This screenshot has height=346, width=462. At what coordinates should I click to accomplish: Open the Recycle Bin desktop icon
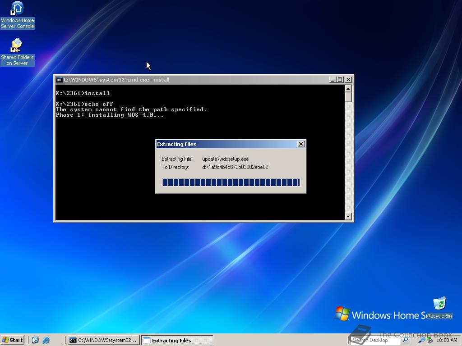439,308
